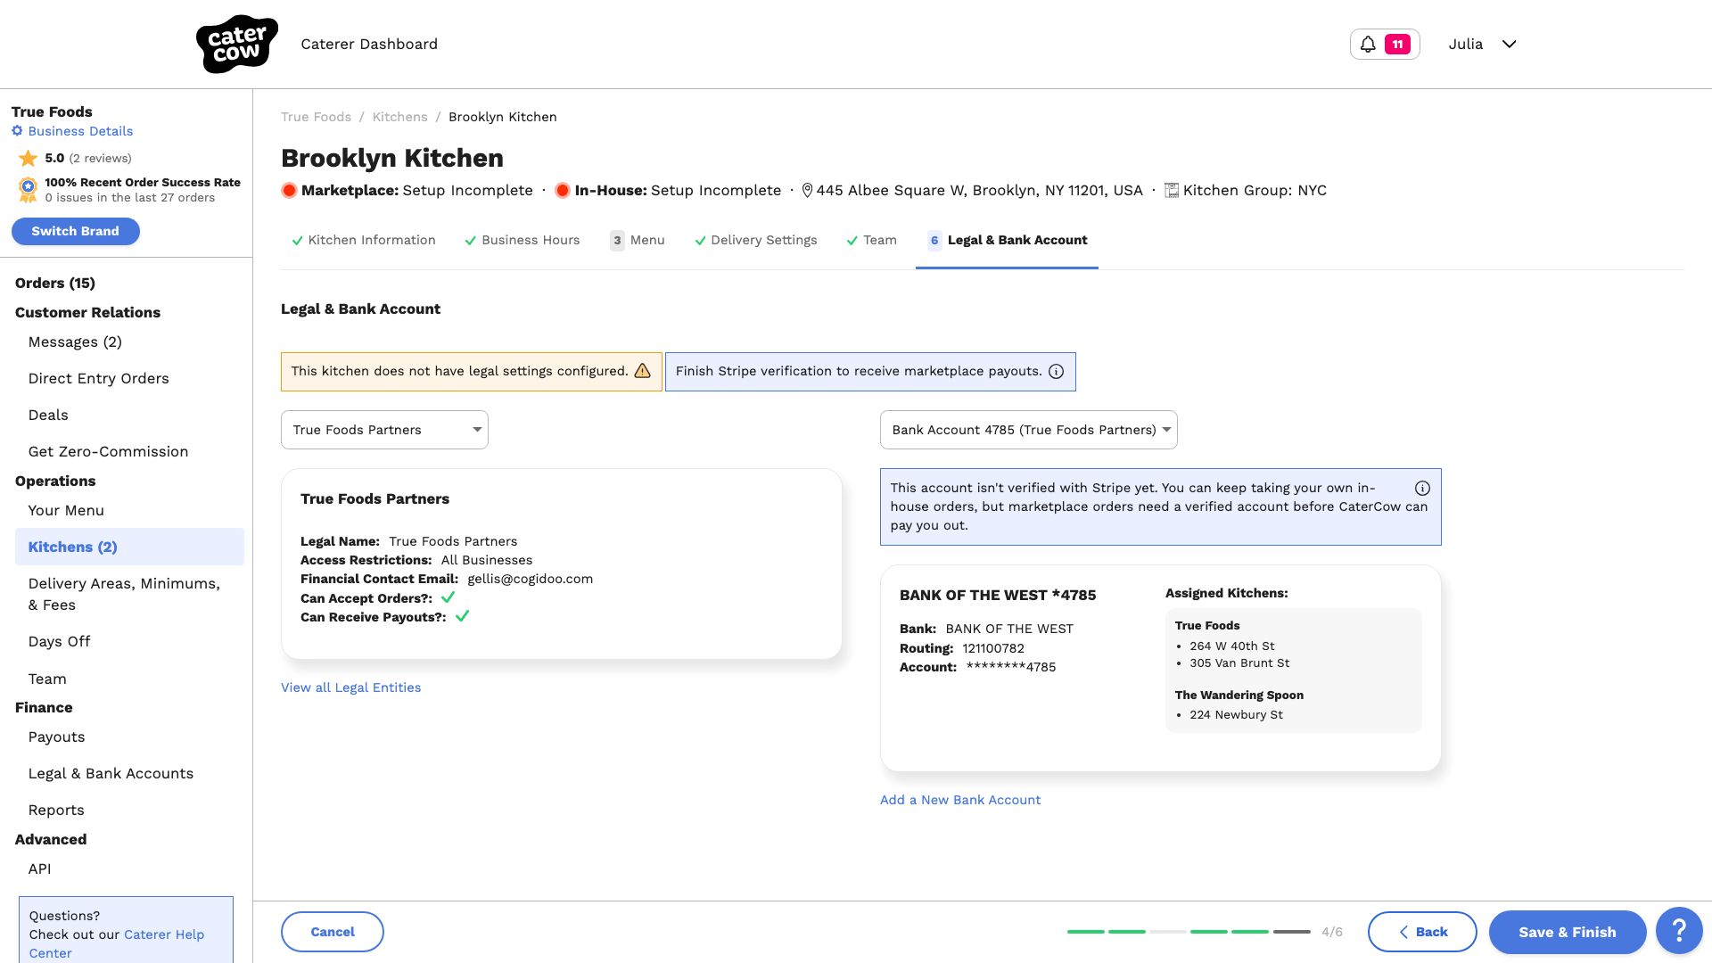This screenshot has height=963, width=1712.
Task: Open the True Foods Partners legal entity dropdown
Action: click(x=384, y=430)
